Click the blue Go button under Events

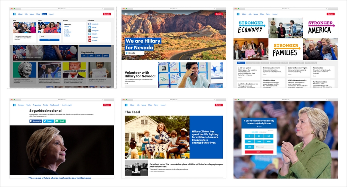(x=49, y=40)
